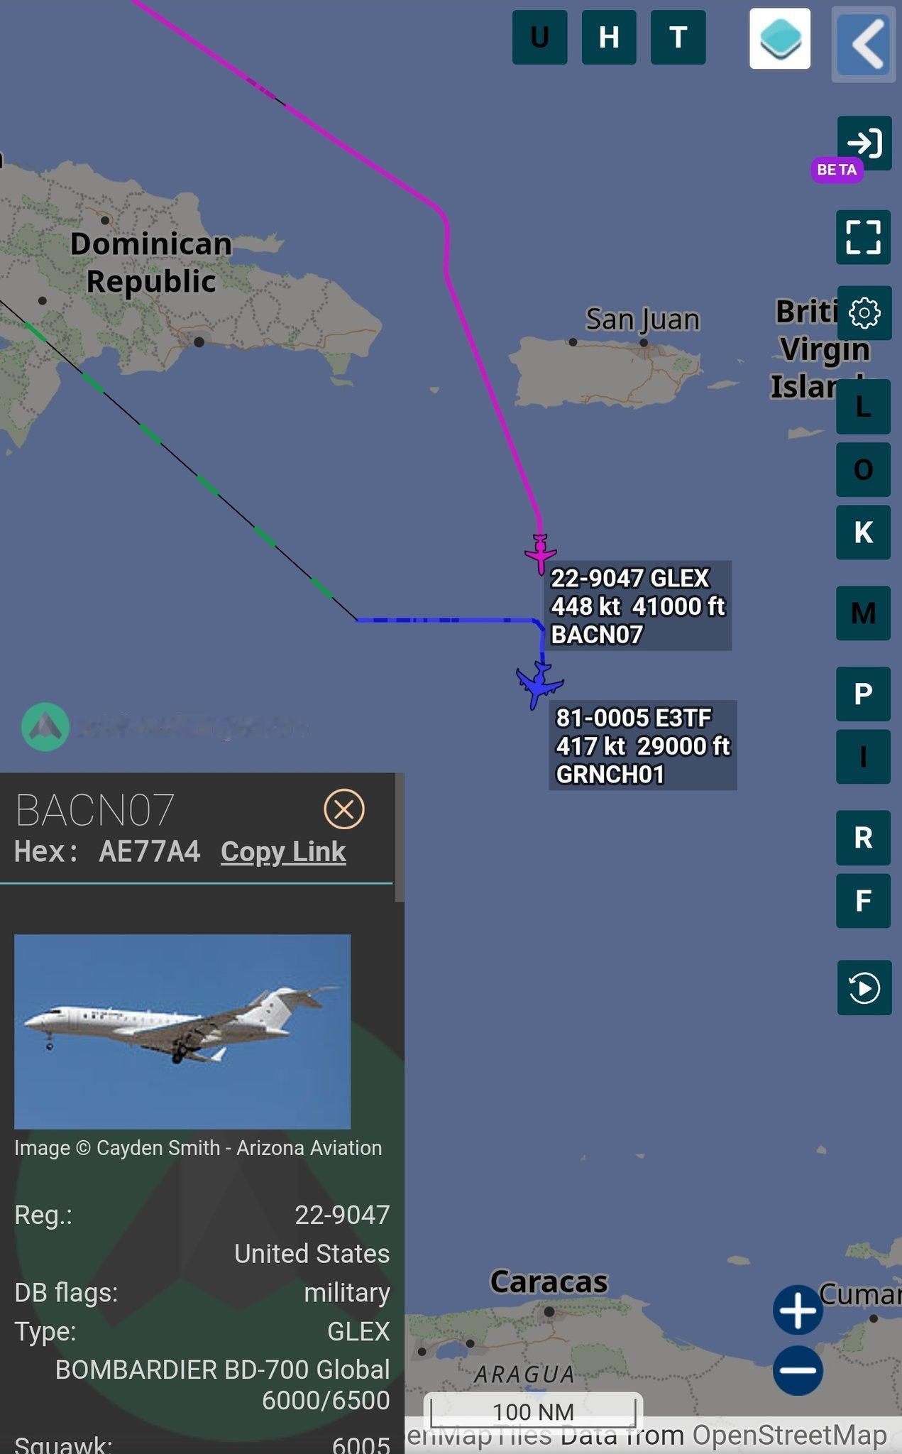Image resolution: width=902 pixels, height=1454 pixels.
Task: Zoom out with the minus button
Action: click(x=798, y=1370)
